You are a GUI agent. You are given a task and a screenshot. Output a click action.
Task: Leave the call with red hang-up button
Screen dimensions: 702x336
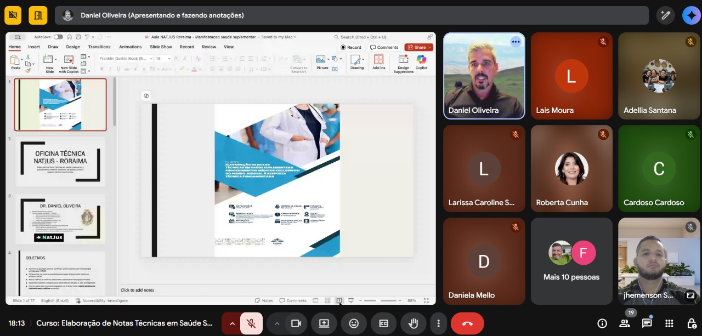[467, 323]
